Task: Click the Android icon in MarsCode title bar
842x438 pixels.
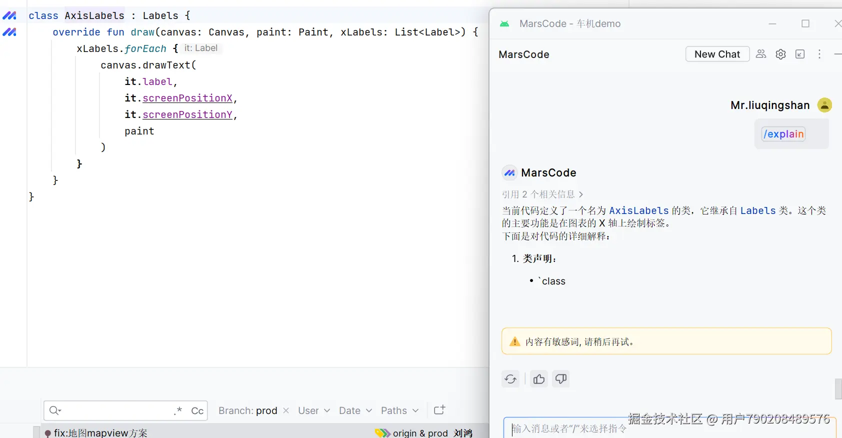Action: coord(504,23)
